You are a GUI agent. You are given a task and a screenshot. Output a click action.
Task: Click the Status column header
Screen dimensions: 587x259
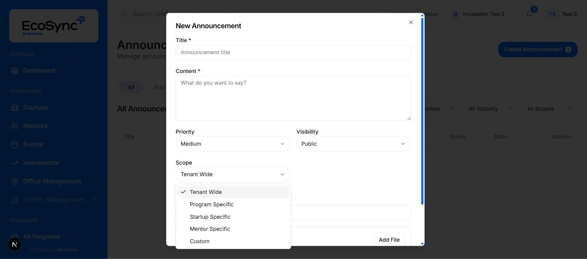coord(457,137)
